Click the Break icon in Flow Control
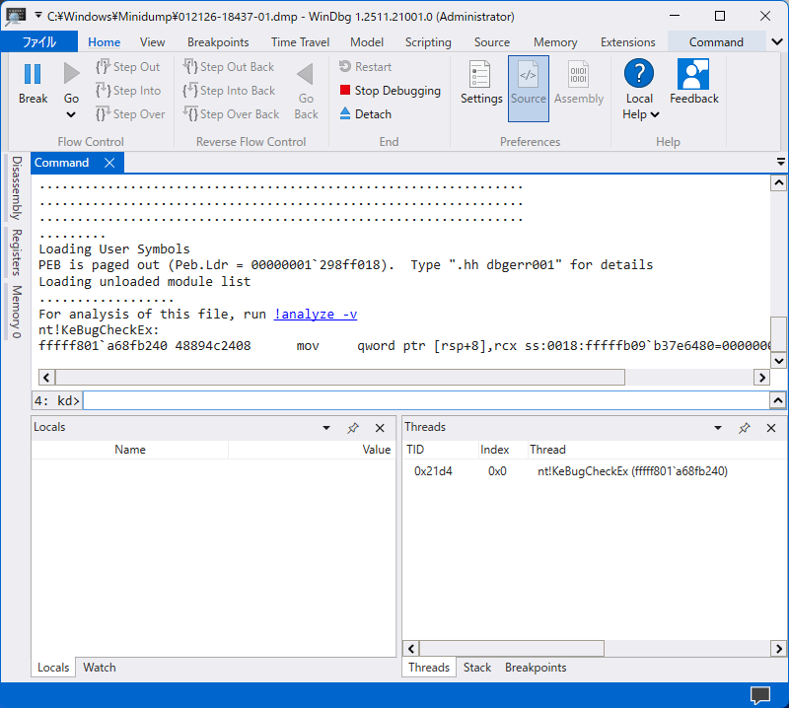The width and height of the screenshot is (789, 708). [33, 74]
